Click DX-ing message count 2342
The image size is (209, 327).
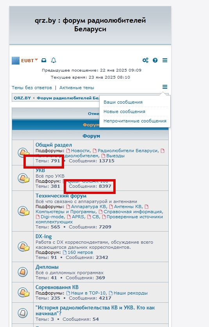tap(102, 257)
